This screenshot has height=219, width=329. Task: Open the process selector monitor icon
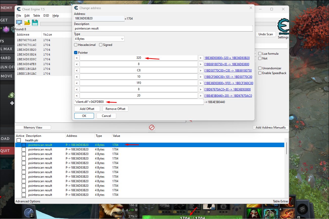(x=19, y=22)
